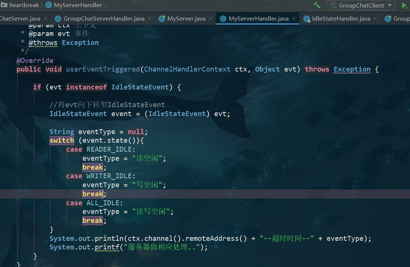Click the WRITER_IDLE case label
Image resolution: width=410 pixels, height=267 pixels.
pyautogui.click(x=109, y=176)
